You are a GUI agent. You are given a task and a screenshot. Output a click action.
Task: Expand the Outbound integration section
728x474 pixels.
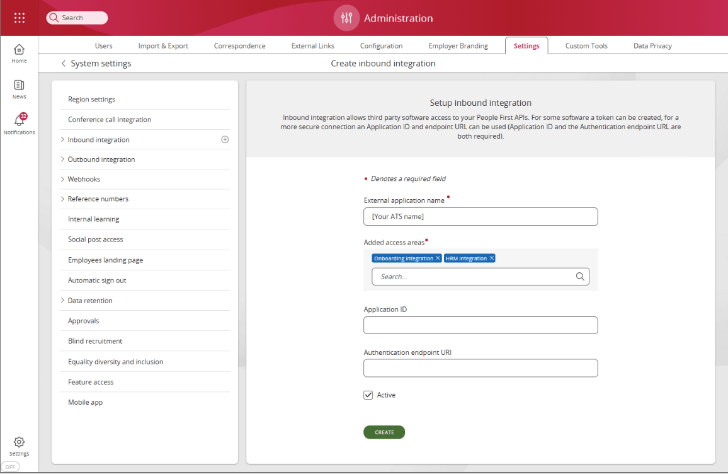tap(63, 159)
